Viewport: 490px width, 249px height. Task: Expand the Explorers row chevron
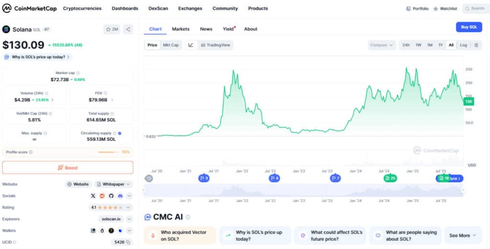pyautogui.click(x=129, y=219)
